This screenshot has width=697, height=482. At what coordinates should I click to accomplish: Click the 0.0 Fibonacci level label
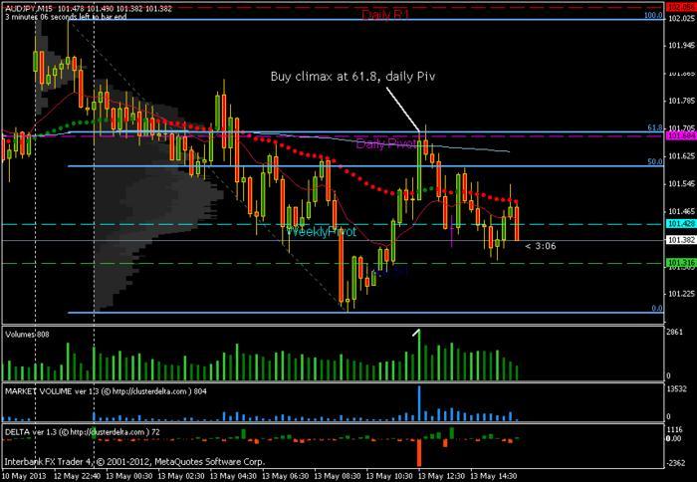tap(657, 308)
